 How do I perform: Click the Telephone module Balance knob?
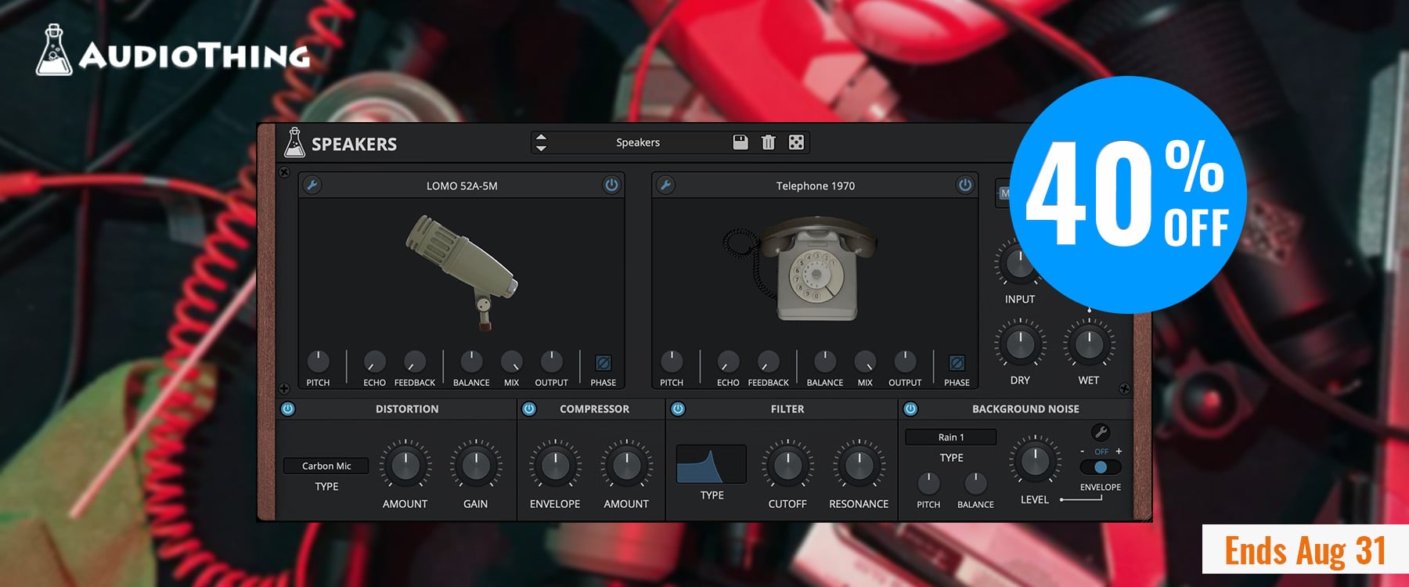tap(825, 361)
